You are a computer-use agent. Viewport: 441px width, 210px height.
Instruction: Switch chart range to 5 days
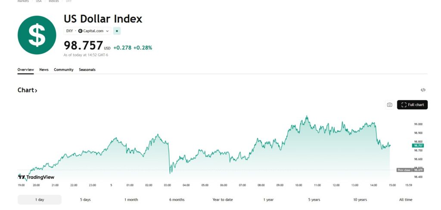pyautogui.click(x=85, y=200)
